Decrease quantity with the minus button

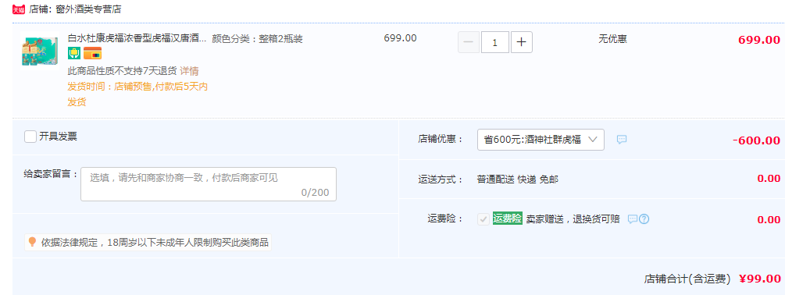(469, 42)
